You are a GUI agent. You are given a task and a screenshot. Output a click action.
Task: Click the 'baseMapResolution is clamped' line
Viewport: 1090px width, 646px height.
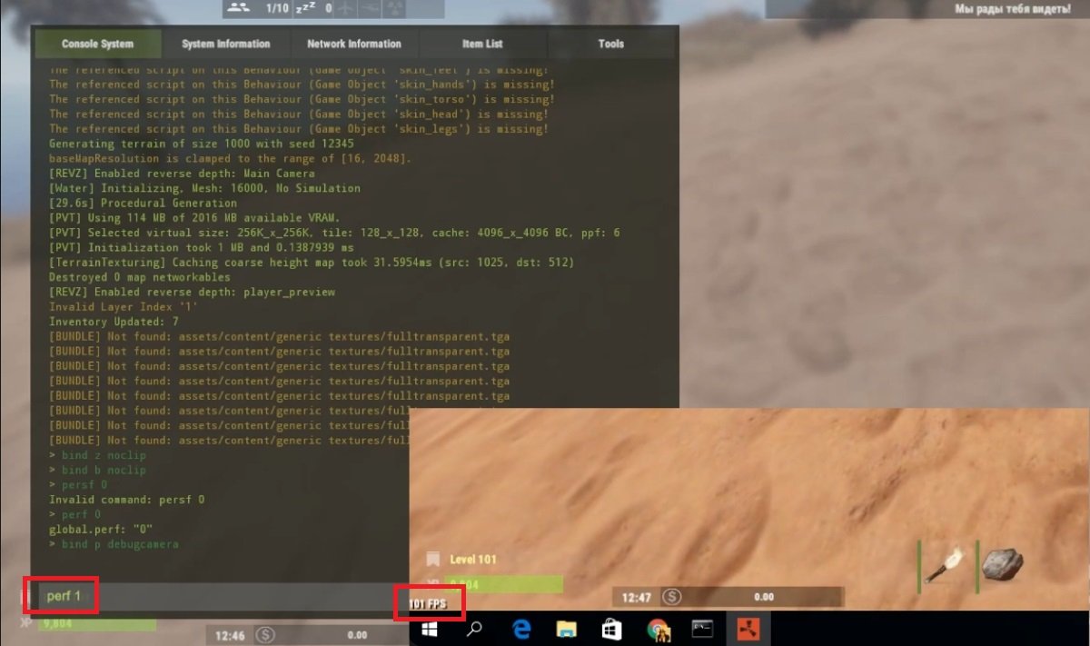pyautogui.click(x=230, y=158)
